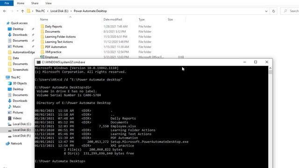
Task: Click the cmd.exe title bar icon
Action: click(x=38, y=62)
